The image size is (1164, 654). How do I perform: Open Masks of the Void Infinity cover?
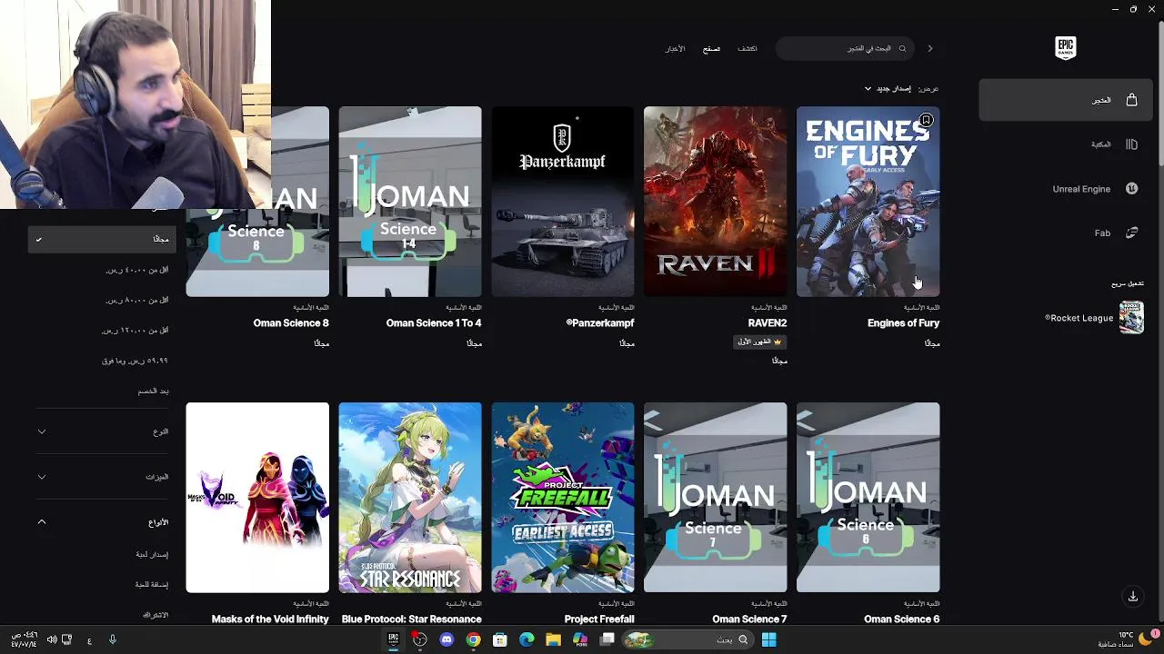[257, 498]
